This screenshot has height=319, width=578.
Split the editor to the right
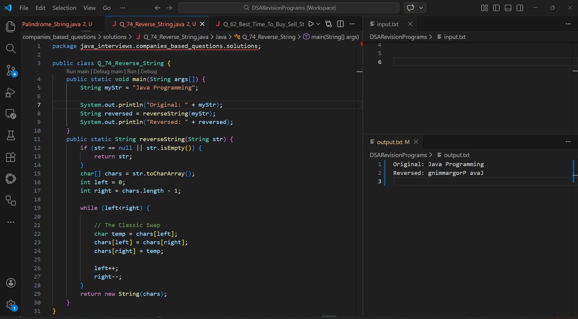pos(341,24)
